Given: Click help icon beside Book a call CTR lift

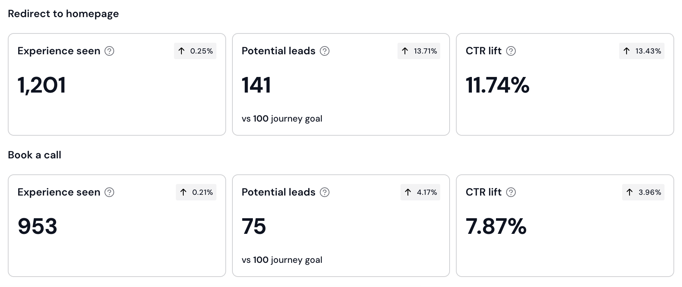Looking at the screenshot, I should pos(511,192).
